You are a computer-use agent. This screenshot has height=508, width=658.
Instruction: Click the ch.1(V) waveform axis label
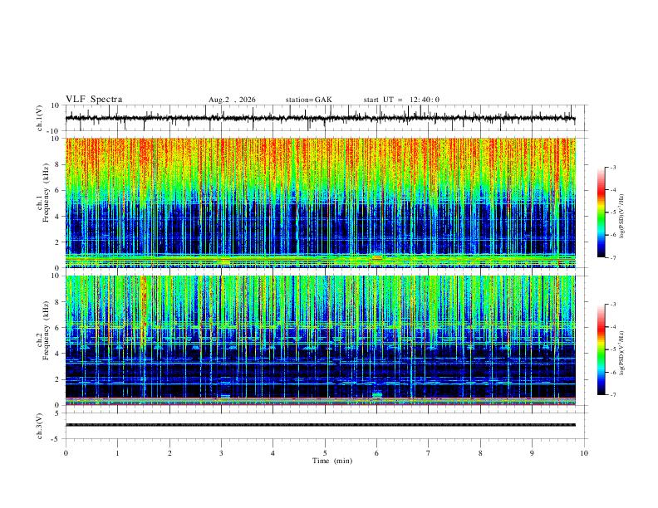39,118
